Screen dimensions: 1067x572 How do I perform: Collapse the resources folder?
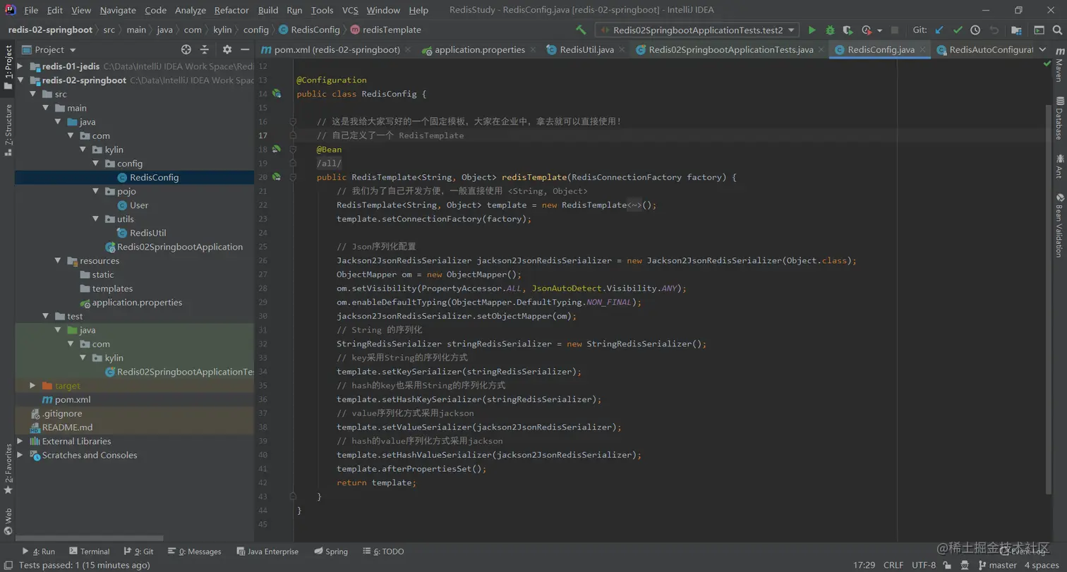(58, 261)
